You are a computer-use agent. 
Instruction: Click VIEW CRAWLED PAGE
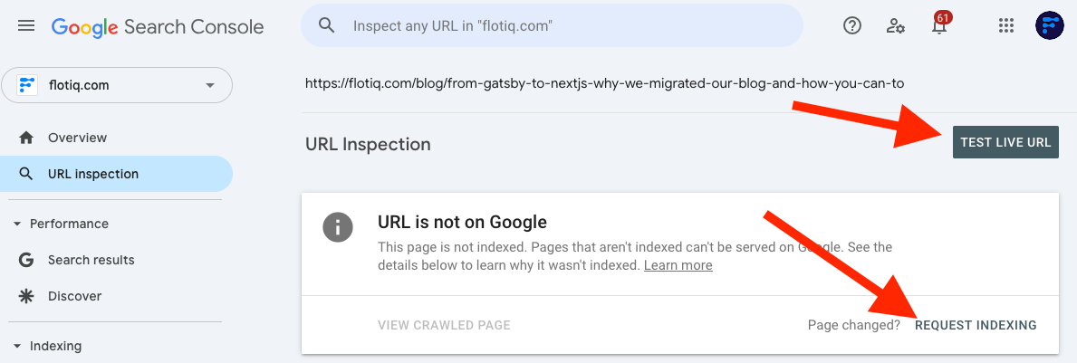pos(444,325)
